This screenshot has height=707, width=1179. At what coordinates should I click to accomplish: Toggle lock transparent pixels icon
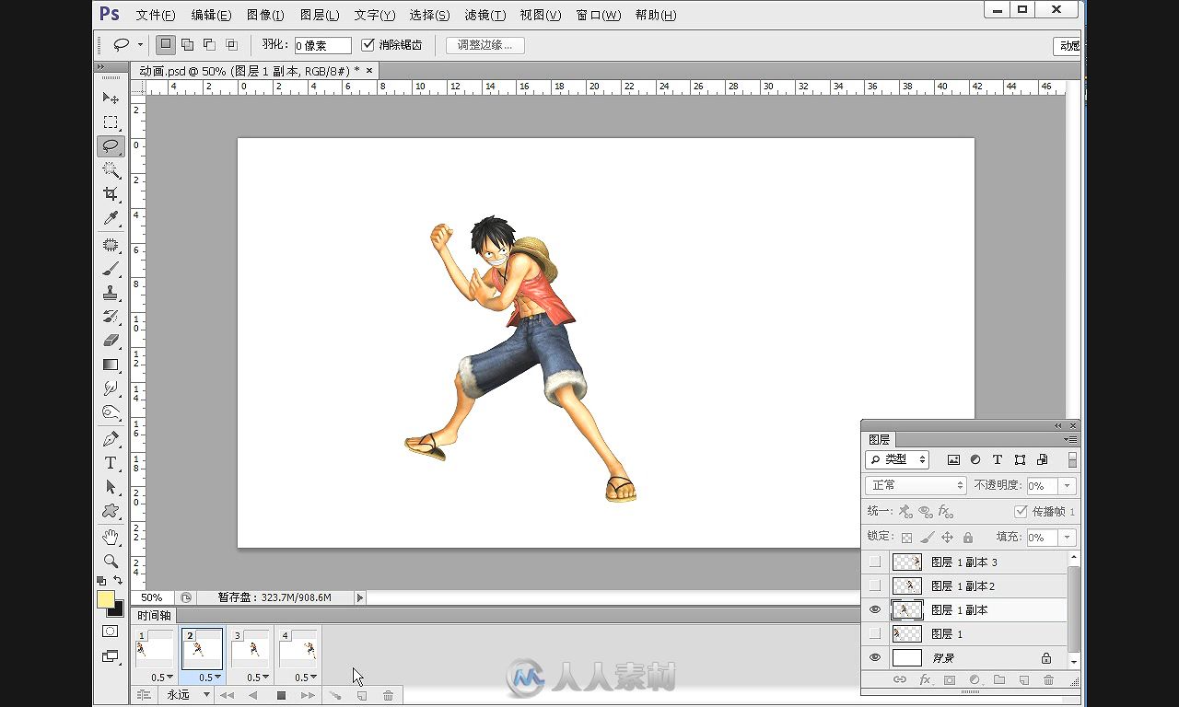[x=907, y=538]
